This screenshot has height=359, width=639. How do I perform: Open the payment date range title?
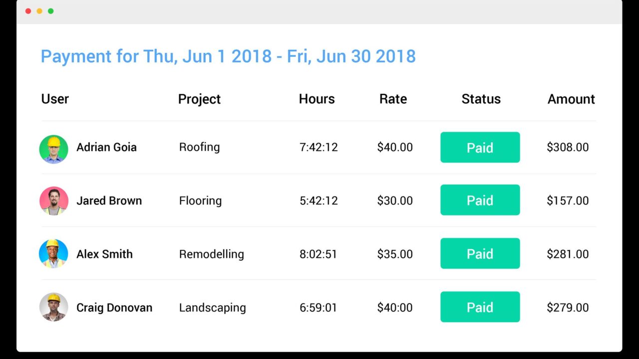coord(228,56)
